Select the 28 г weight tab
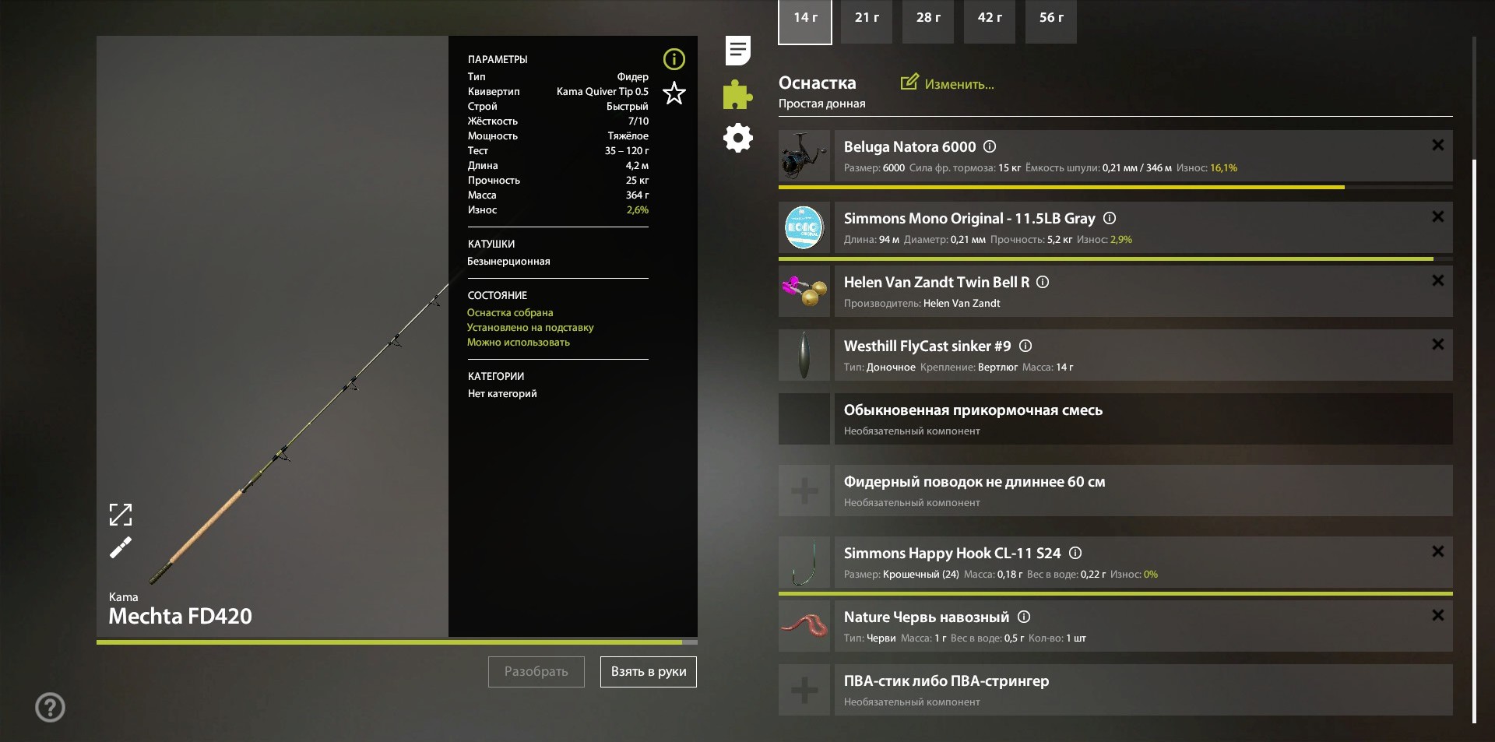The width and height of the screenshot is (1495, 742). 928,21
